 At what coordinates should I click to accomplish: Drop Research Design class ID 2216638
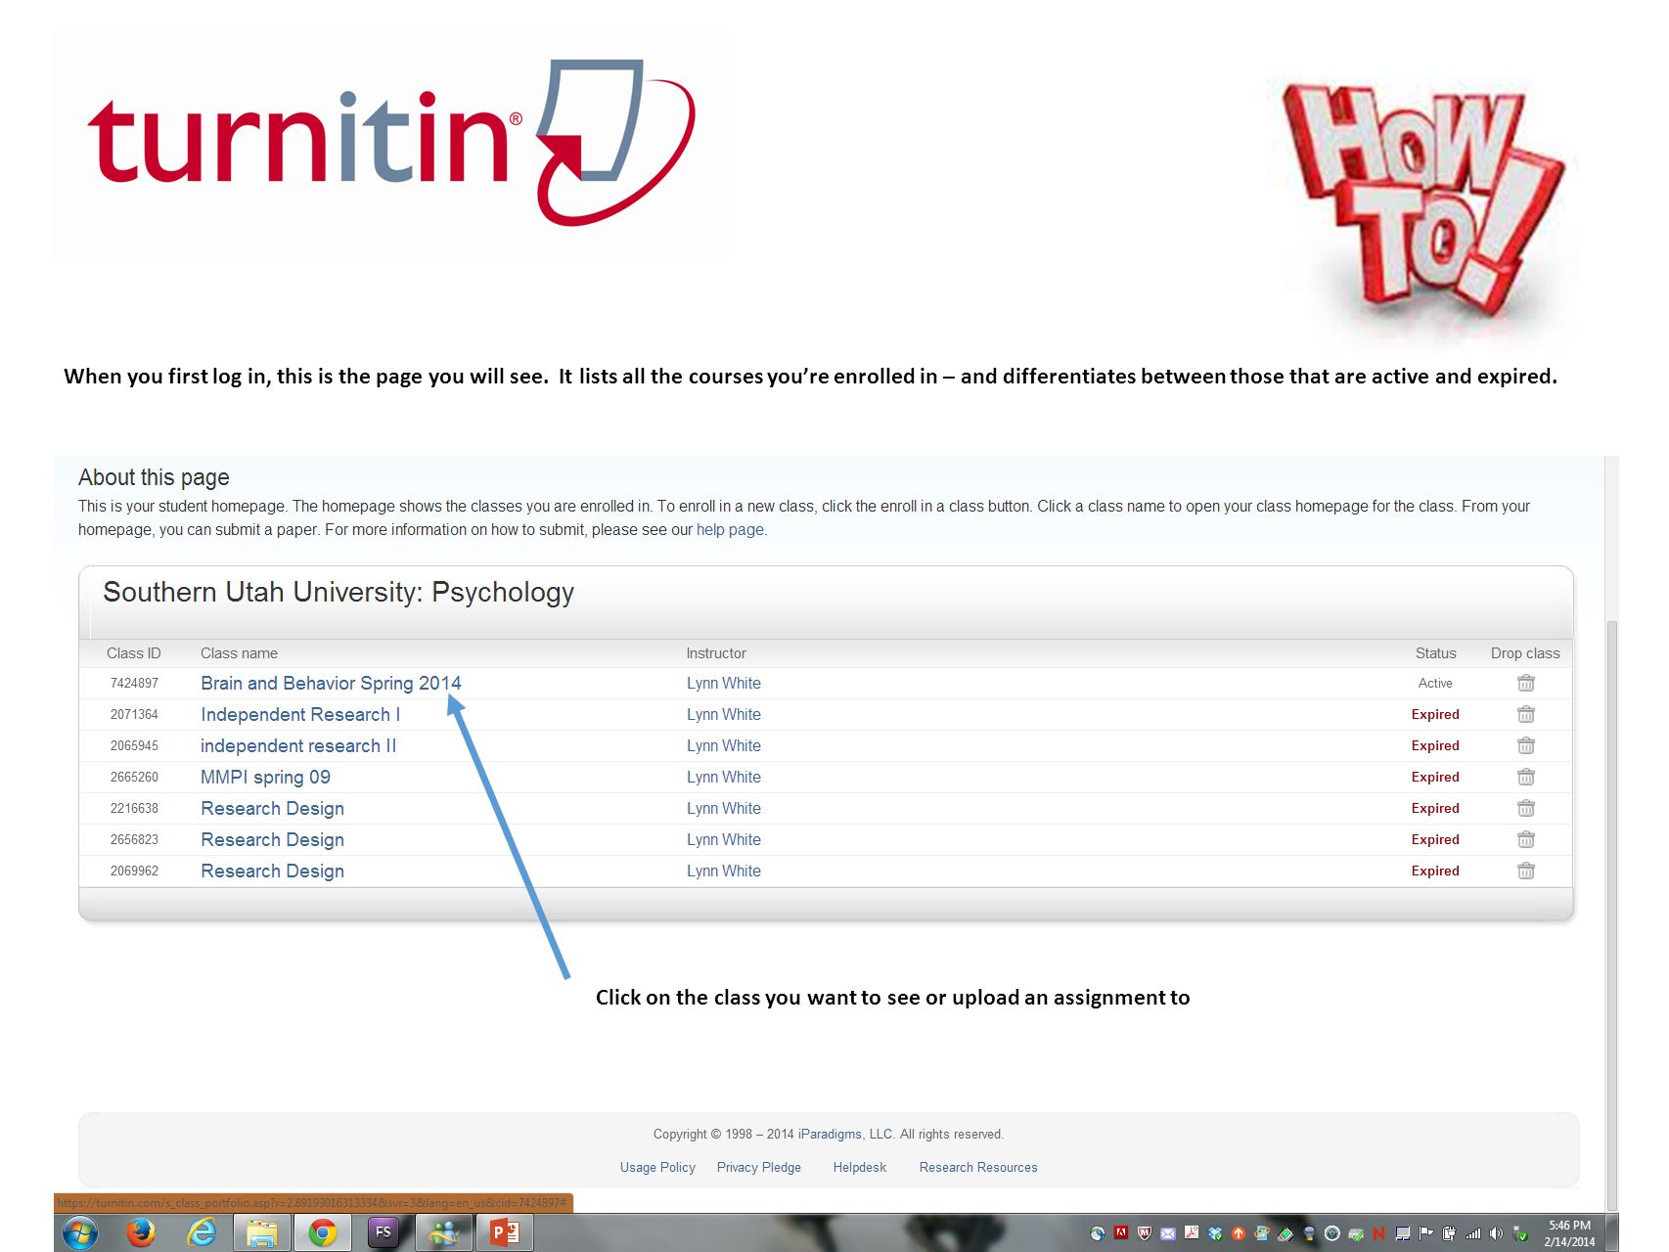click(1525, 808)
